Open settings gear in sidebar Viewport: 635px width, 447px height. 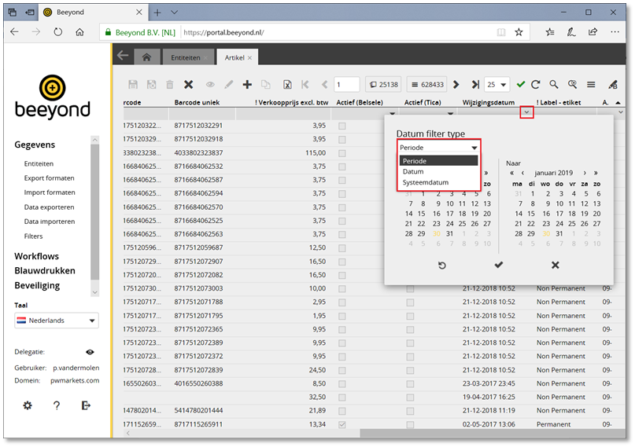tap(28, 405)
